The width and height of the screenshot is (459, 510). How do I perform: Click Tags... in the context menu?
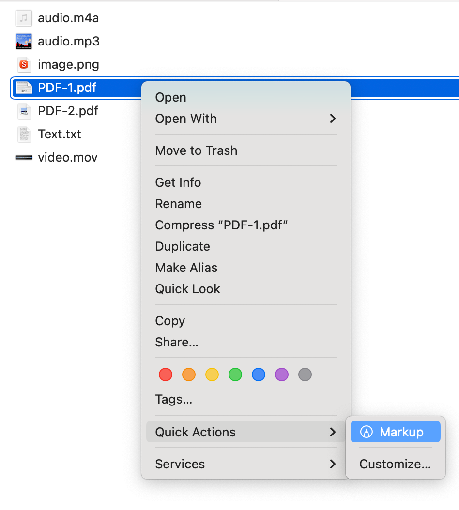(173, 399)
